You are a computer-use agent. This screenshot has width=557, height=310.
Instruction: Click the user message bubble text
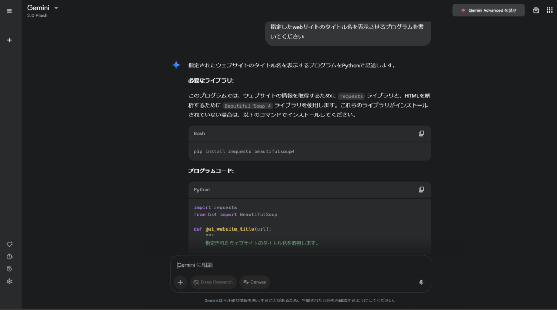pos(347,32)
